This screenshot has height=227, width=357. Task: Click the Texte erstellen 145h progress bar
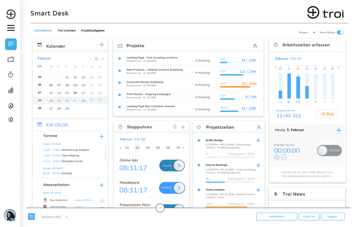230,207
